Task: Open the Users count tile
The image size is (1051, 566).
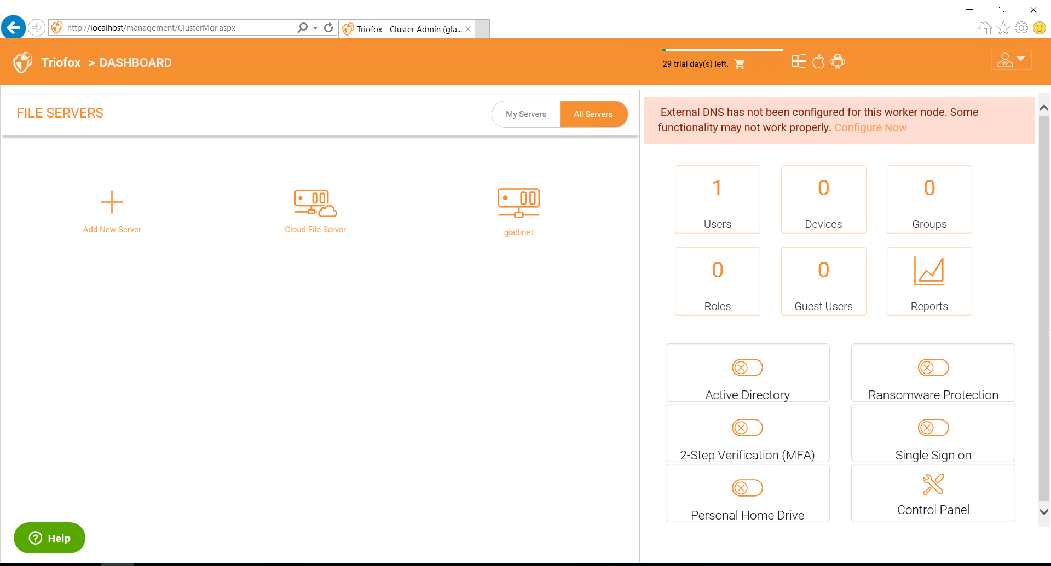Action: [717, 200]
